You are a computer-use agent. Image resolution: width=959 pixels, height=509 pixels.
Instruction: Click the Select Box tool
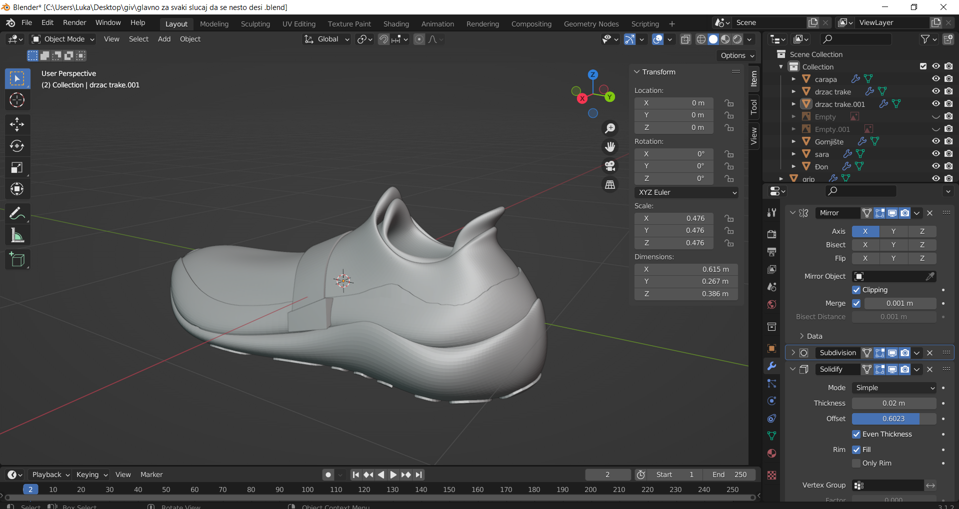[17, 79]
